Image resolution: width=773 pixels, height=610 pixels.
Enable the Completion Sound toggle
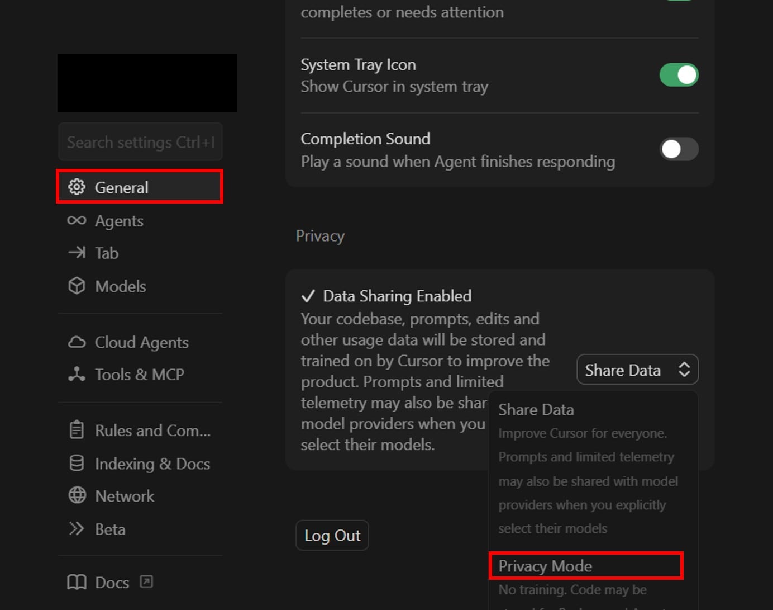click(x=679, y=149)
